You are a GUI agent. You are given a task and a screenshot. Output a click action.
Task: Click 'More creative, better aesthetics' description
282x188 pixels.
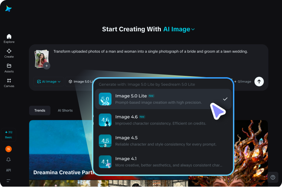169,165
